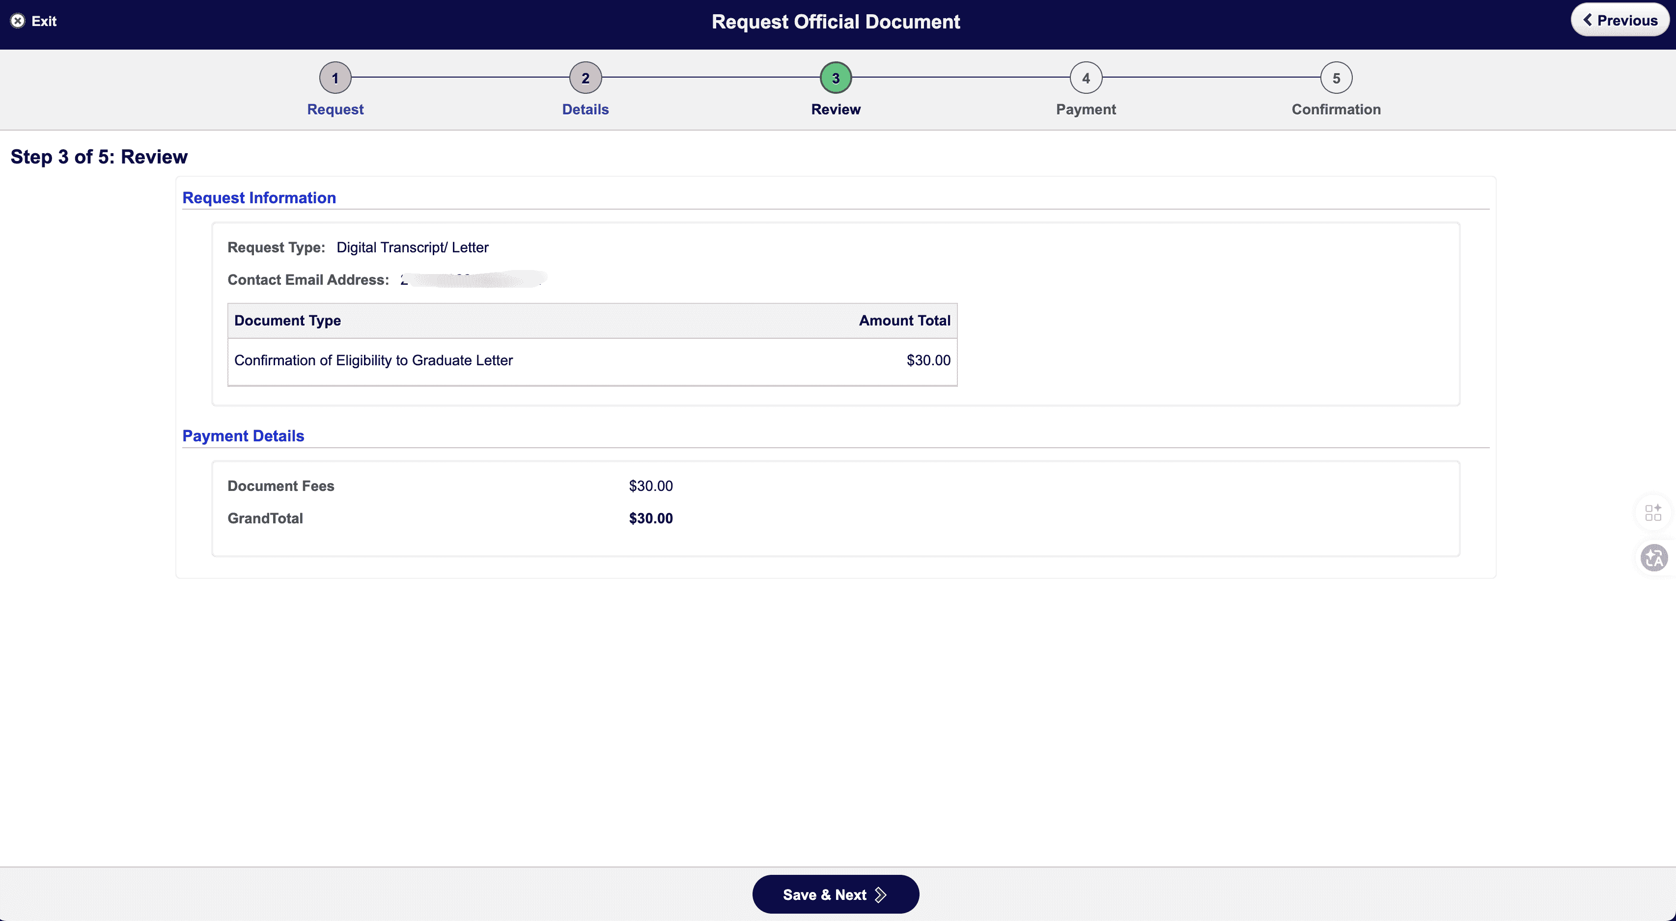This screenshot has width=1676, height=921.
Task: Open the Request step label
Action: click(335, 109)
